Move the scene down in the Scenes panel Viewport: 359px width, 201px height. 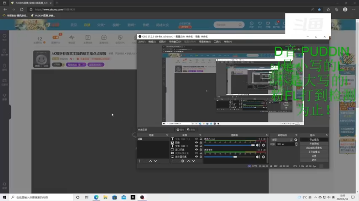(x=155, y=161)
